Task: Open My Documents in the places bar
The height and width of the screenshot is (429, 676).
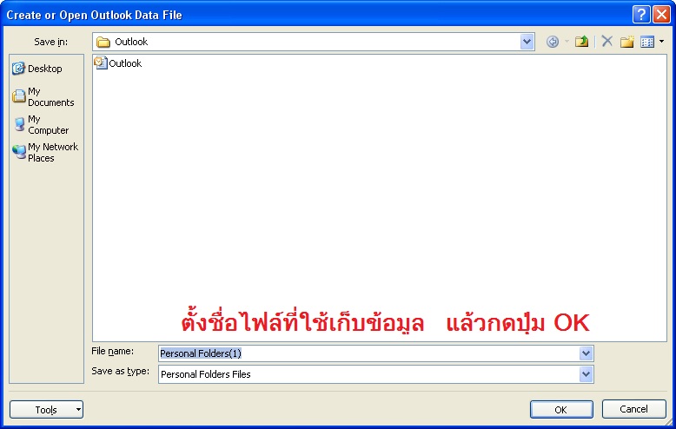Action: click(43, 97)
